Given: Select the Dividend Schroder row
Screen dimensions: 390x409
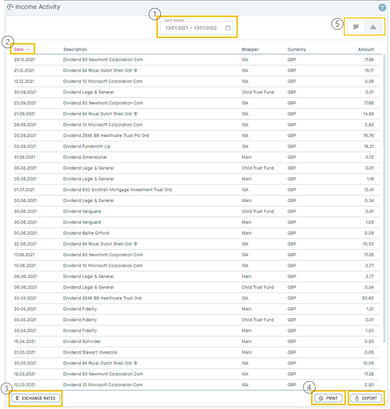Looking at the screenshot, I should 82,341.
